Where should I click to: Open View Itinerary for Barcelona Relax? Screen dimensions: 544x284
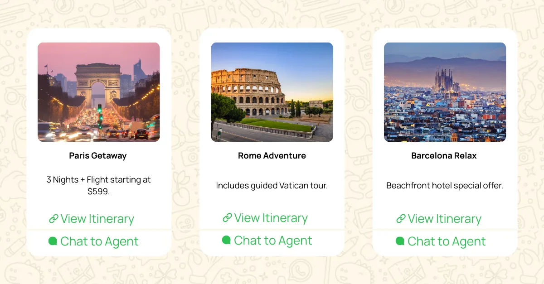click(x=444, y=219)
